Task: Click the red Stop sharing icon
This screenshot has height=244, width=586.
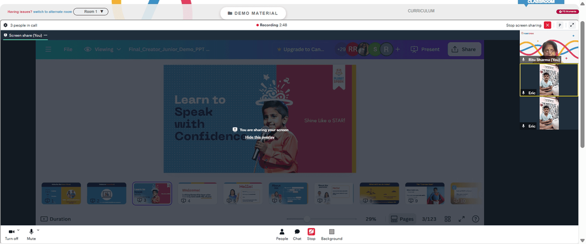Action: click(311, 232)
